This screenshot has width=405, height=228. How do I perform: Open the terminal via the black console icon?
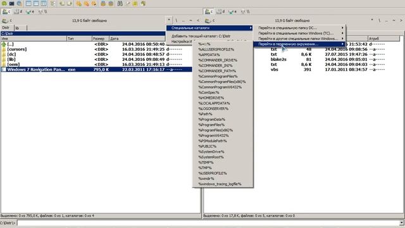pos(11,3)
